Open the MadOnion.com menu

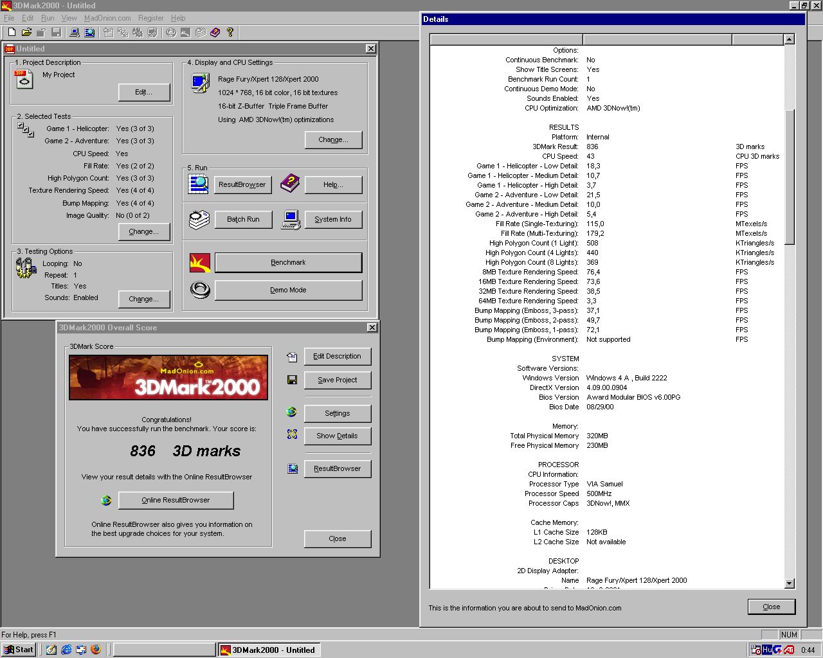pos(107,18)
